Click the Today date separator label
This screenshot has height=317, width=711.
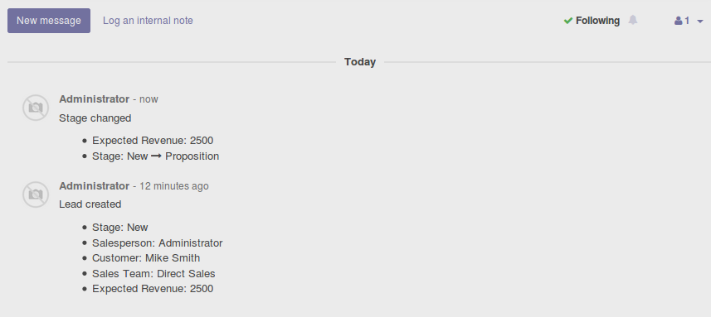pos(360,62)
